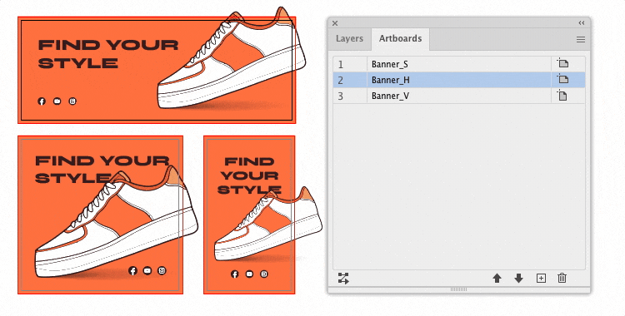Click the YouTube icon on the horizontal banner
The width and height of the screenshot is (625, 316).
pyautogui.click(x=57, y=101)
